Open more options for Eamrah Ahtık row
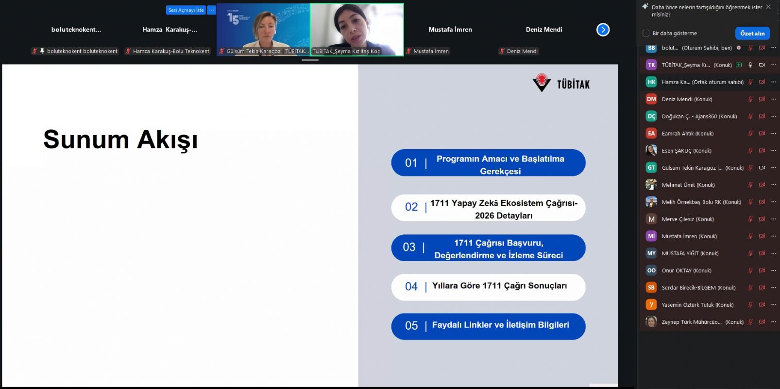This screenshot has height=389, width=780. 774,133
